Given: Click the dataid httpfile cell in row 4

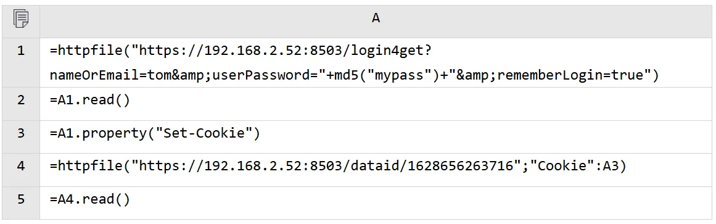Looking at the screenshot, I should pos(376,170).
